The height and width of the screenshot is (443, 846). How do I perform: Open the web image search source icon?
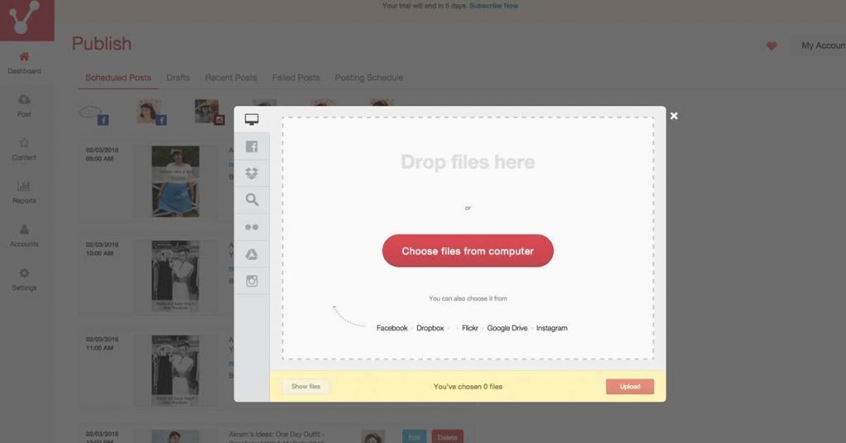click(x=251, y=200)
